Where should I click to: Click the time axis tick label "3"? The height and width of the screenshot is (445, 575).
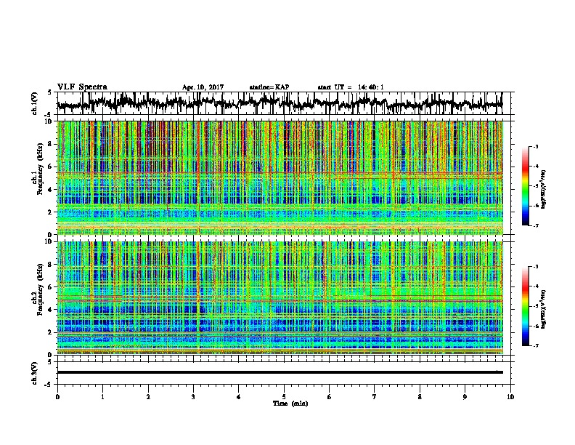coord(193,397)
